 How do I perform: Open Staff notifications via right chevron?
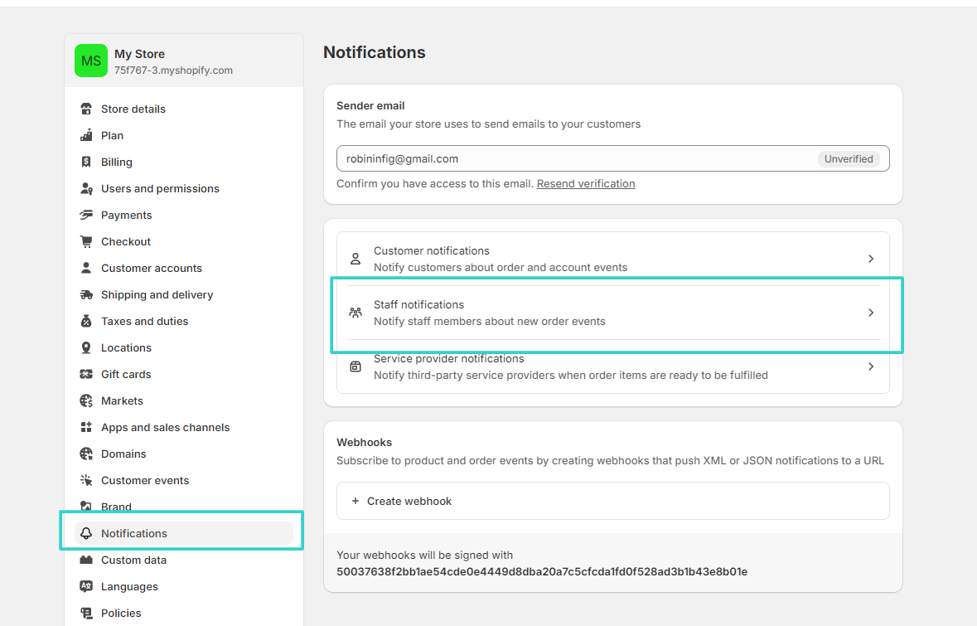[x=871, y=313]
